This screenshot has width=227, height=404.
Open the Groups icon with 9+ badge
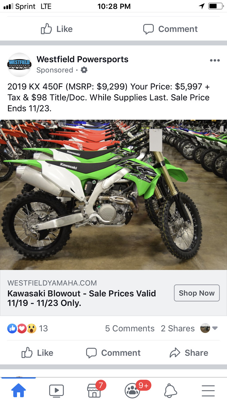click(133, 391)
